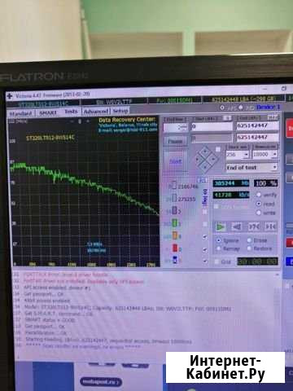293x391 pixels.
Task: Select the verify radio button
Action: [259, 195]
